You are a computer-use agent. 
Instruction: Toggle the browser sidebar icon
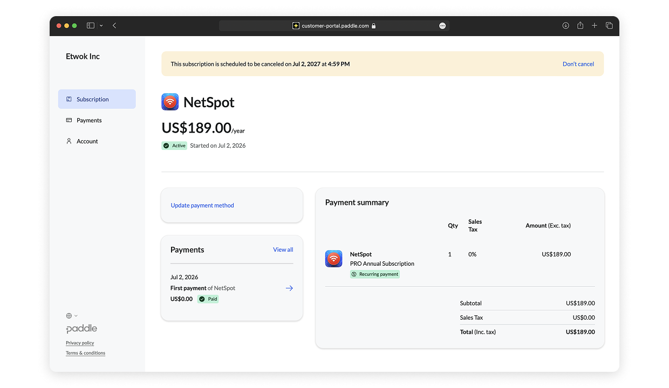pyautogui.click(x=90, y=25)
